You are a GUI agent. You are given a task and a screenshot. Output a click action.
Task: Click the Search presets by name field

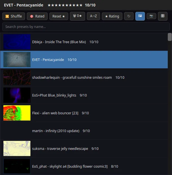(x=86, y=27)
